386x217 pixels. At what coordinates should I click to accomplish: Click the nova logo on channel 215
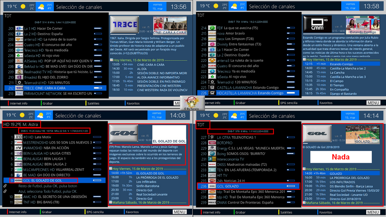tap(212, 33)
